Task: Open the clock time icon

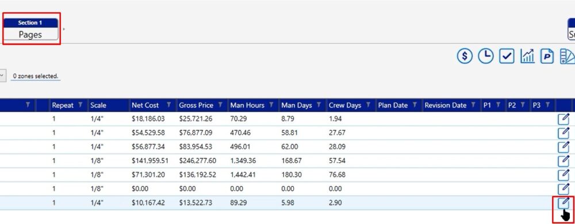Action: pyautogui.click(x=486, y=56)
